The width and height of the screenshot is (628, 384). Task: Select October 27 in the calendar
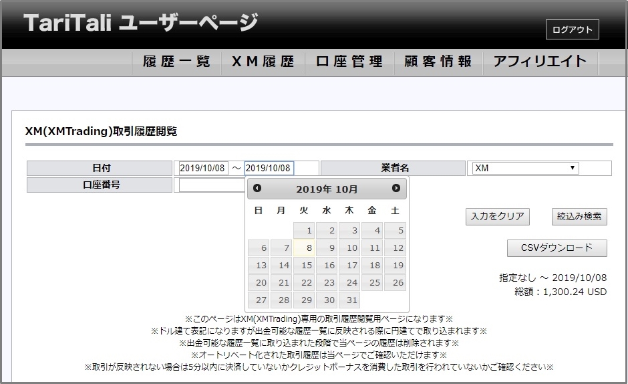click(259, 300)
